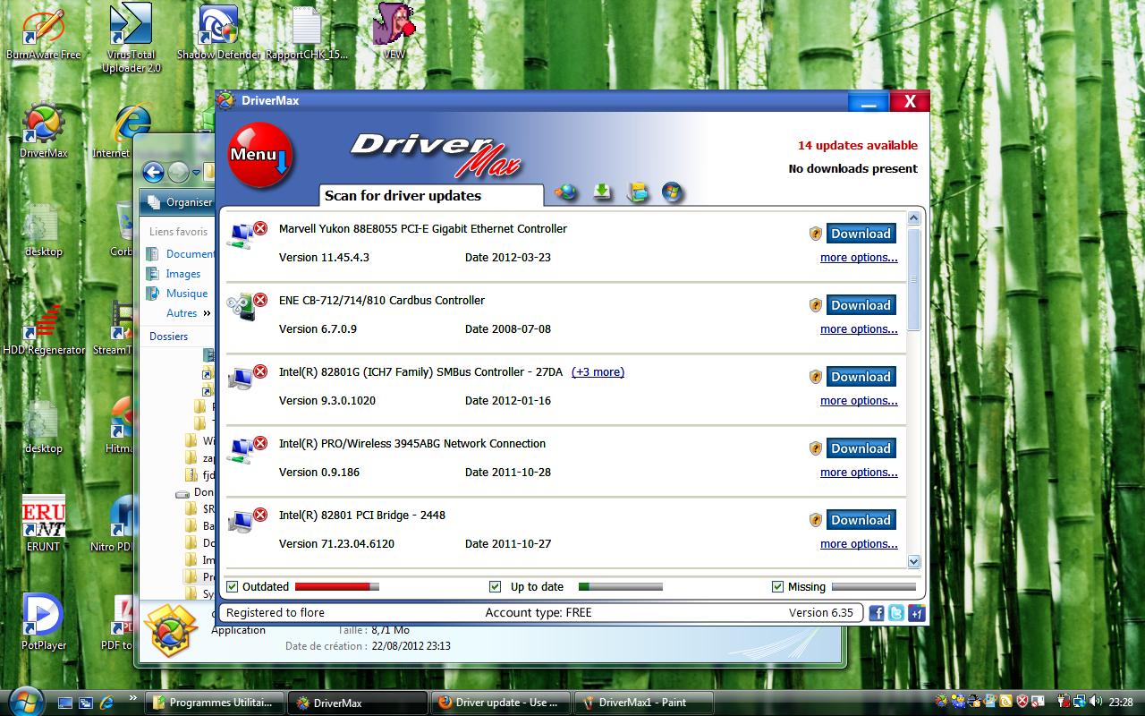The height and width of the screenshot is (716, 1145).
Task: Open the VEW desktop icon
Action: [x=394, y=32]
